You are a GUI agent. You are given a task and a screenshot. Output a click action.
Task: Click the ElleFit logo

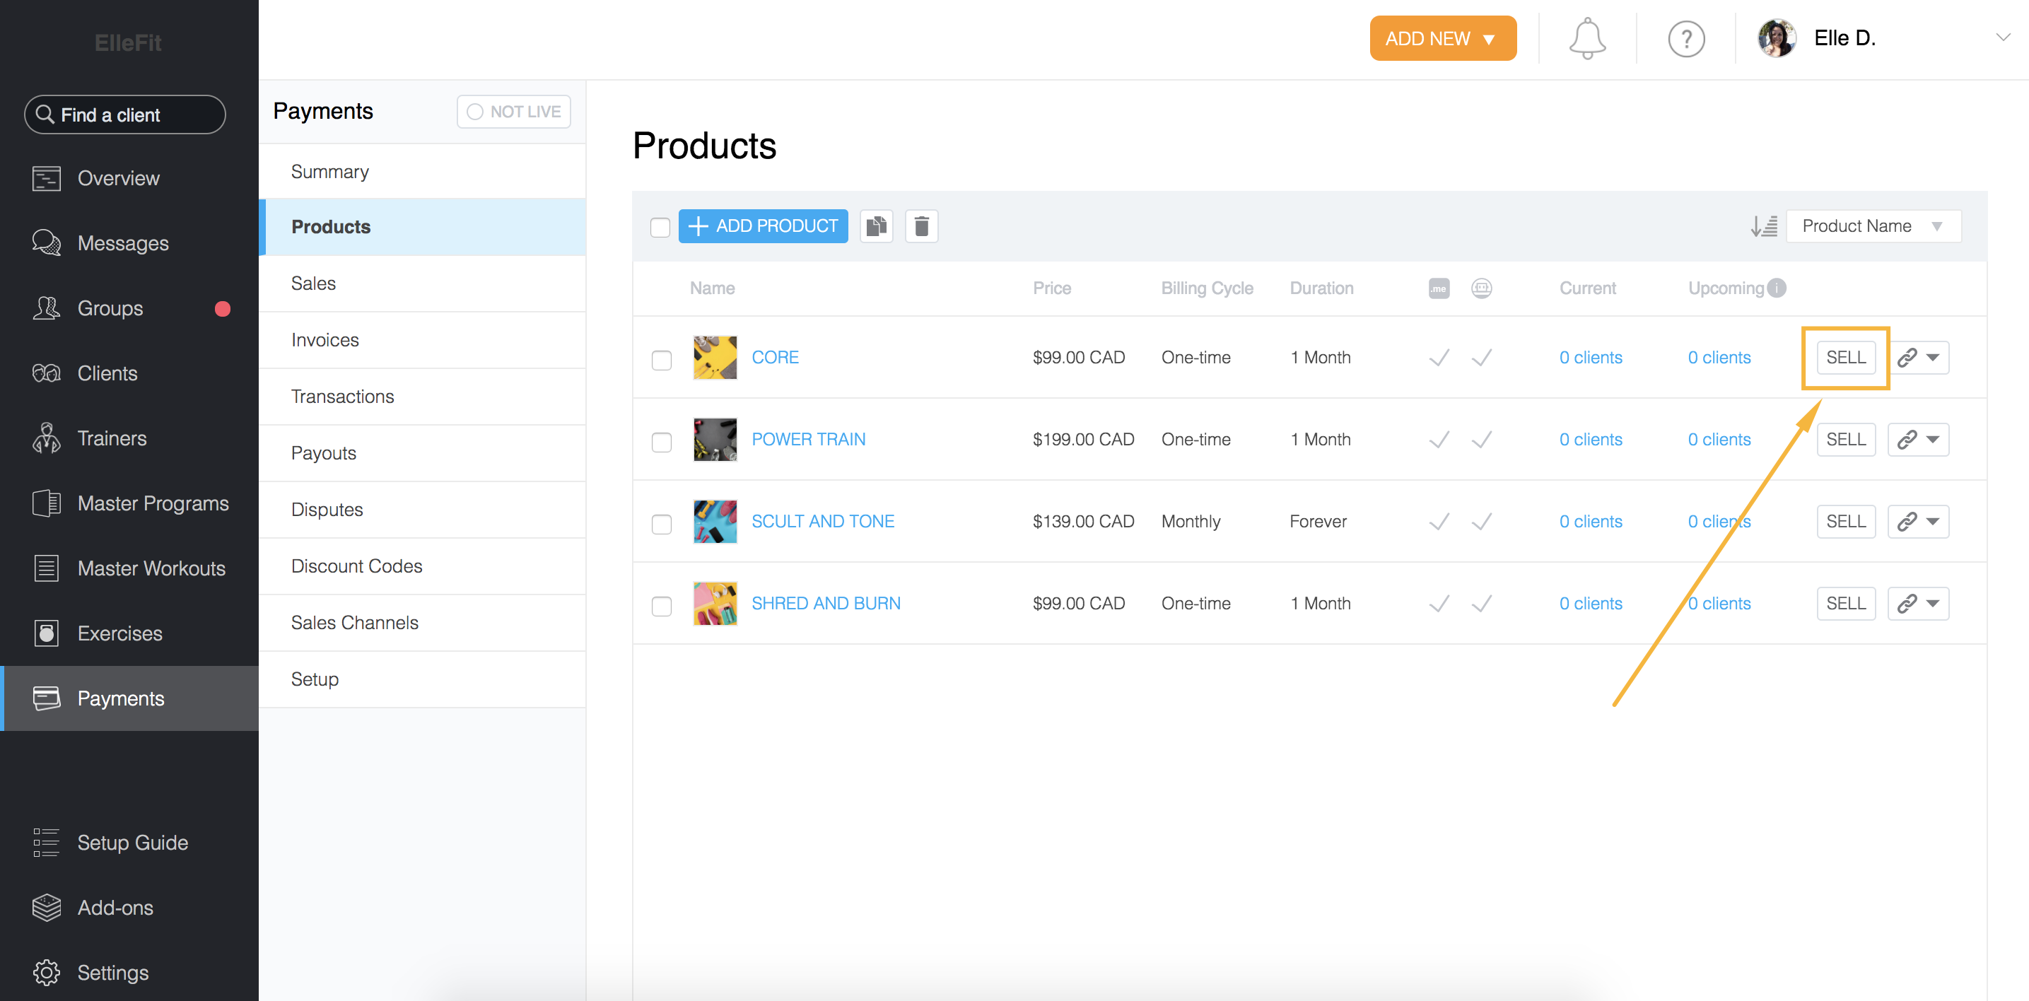coord(129,42)
